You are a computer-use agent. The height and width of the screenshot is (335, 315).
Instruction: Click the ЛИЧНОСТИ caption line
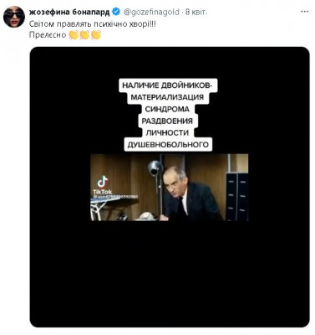(x=167, y=132)
